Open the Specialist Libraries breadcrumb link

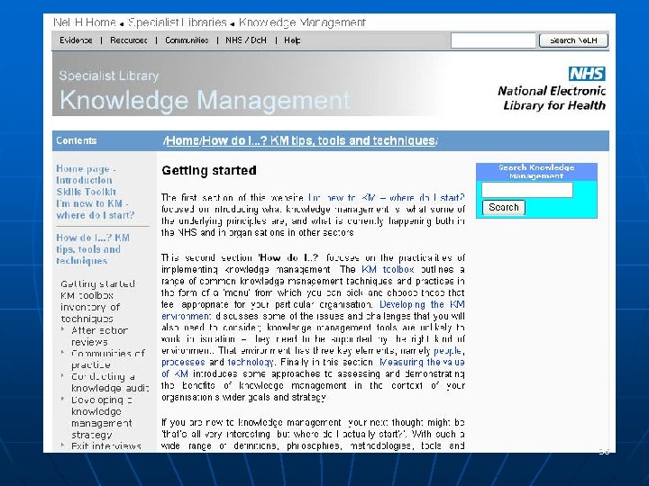[178, 22]
